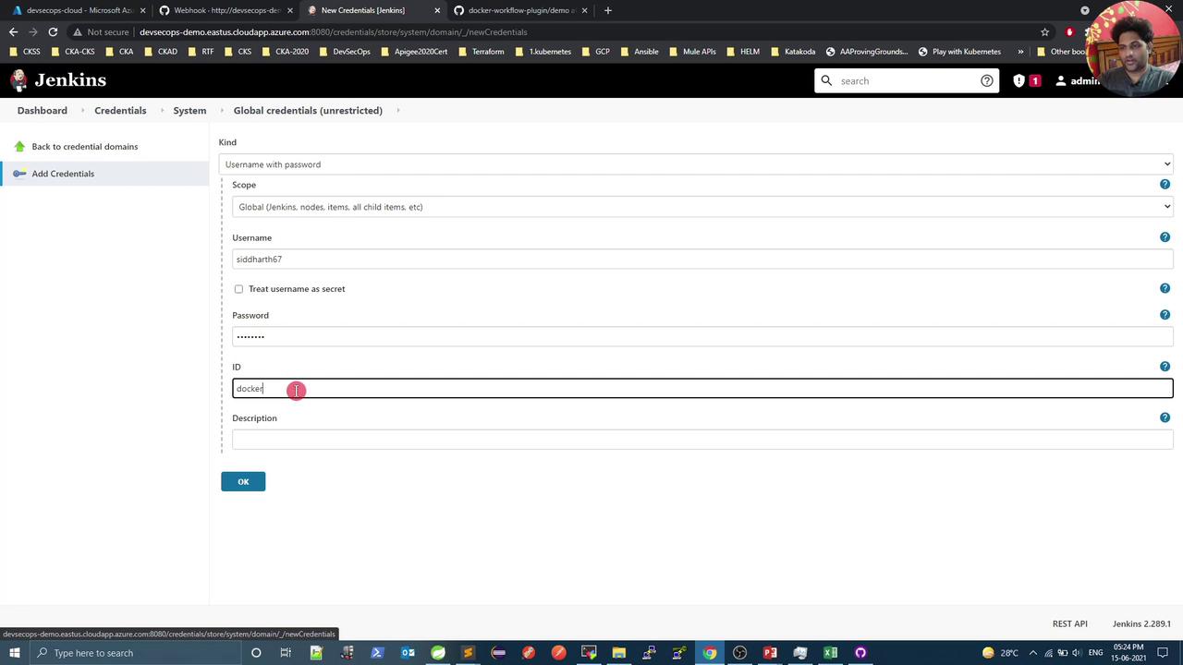Close the New Credentials [Jenkins] tab
This screenshot has width=1183, height=665.
coord(437,10)
